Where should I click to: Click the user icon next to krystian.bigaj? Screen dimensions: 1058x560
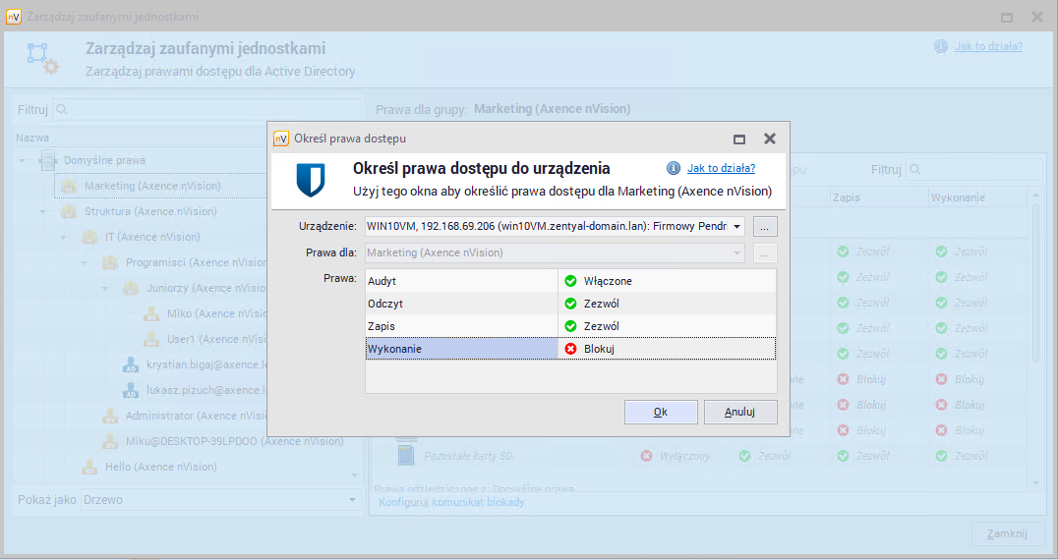[131, 364]
